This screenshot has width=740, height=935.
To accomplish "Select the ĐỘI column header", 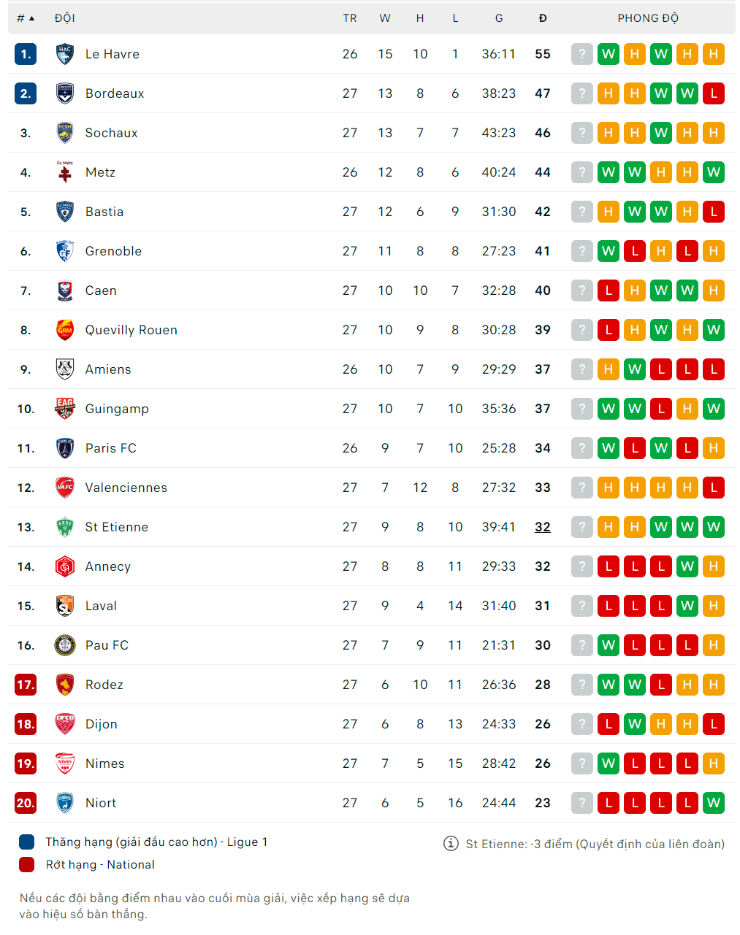I will 64,18.
